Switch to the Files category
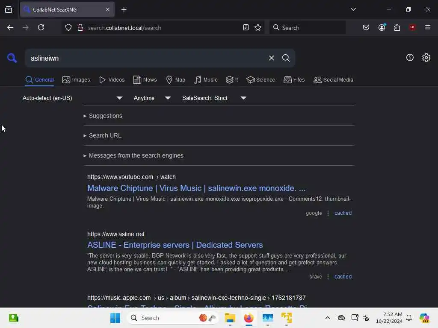Screen dimensions: 438x328 tap(294, 80)
